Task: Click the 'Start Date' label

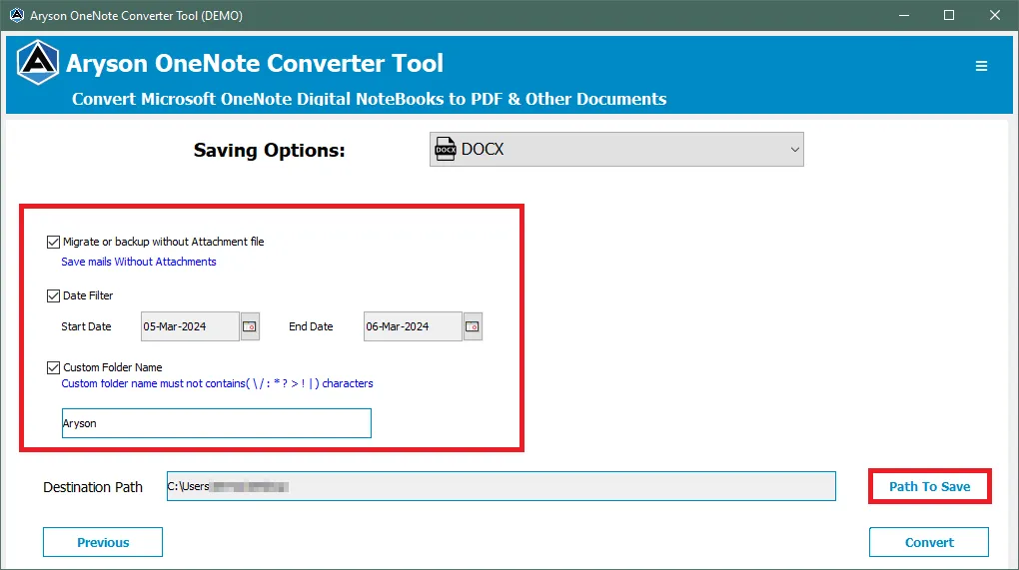Action: [x=86, y=326]
